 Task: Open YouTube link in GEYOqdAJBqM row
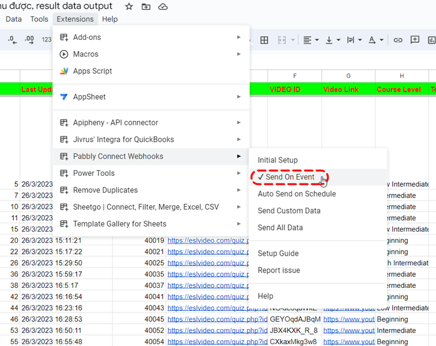349,320
